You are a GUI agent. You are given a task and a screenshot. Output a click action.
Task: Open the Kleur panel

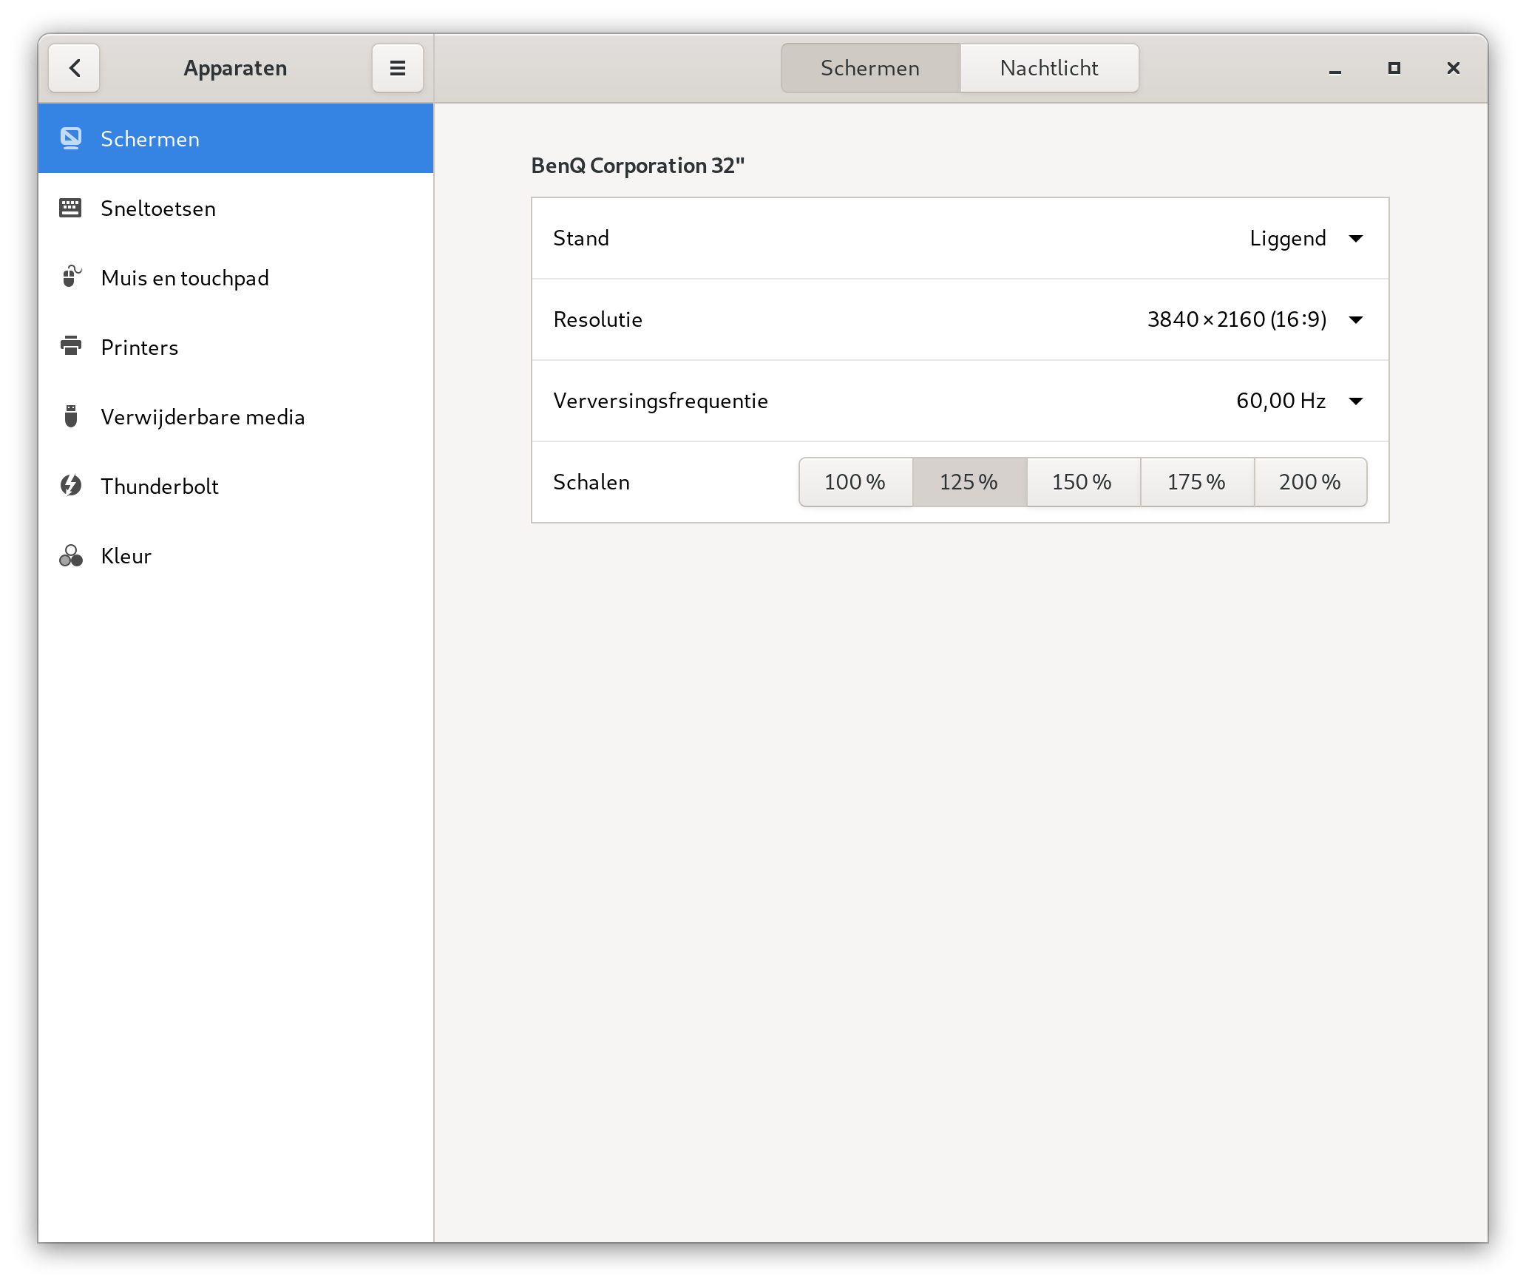pos(236,556)
